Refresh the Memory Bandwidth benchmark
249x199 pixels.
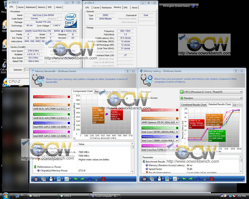click(90, 179)
